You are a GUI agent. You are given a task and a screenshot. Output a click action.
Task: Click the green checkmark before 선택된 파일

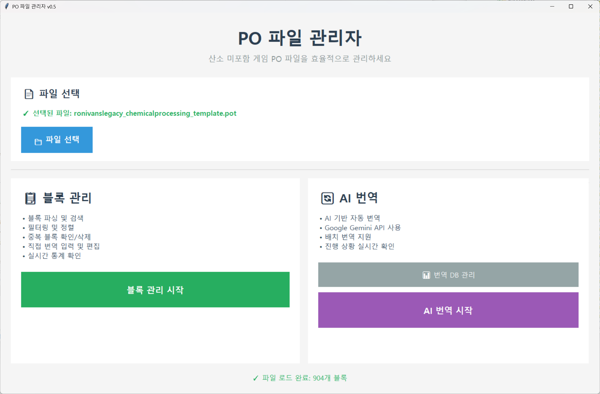26,114
